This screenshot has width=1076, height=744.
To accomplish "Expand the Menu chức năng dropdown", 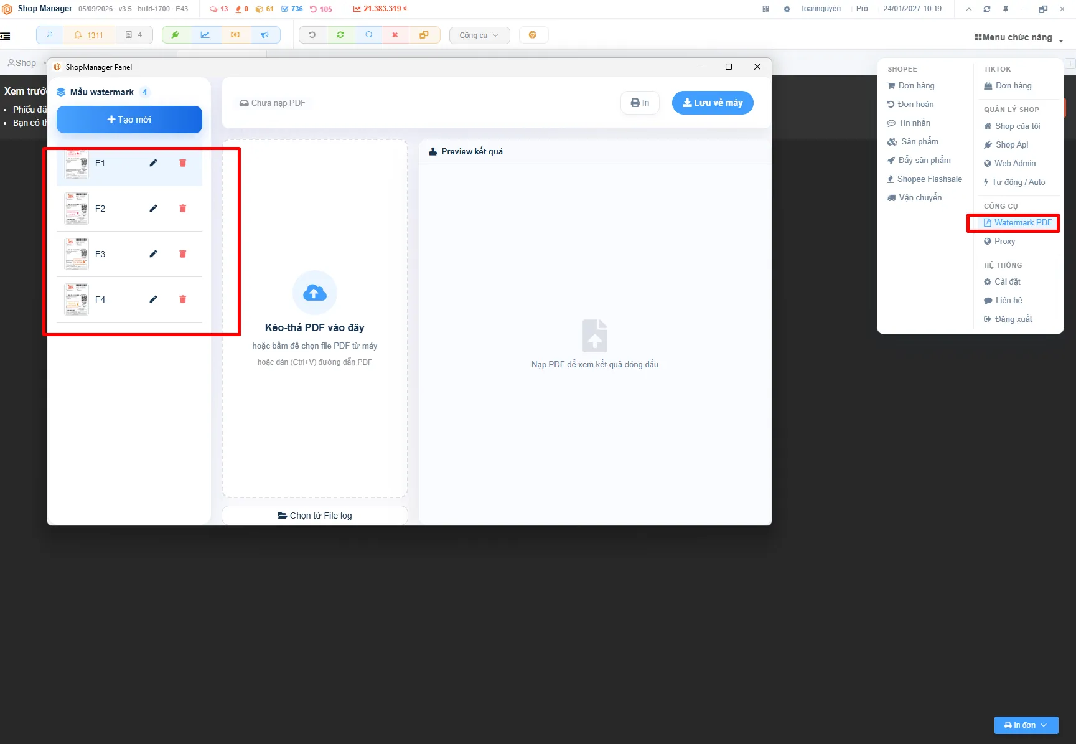I will tap(1019, 38).
